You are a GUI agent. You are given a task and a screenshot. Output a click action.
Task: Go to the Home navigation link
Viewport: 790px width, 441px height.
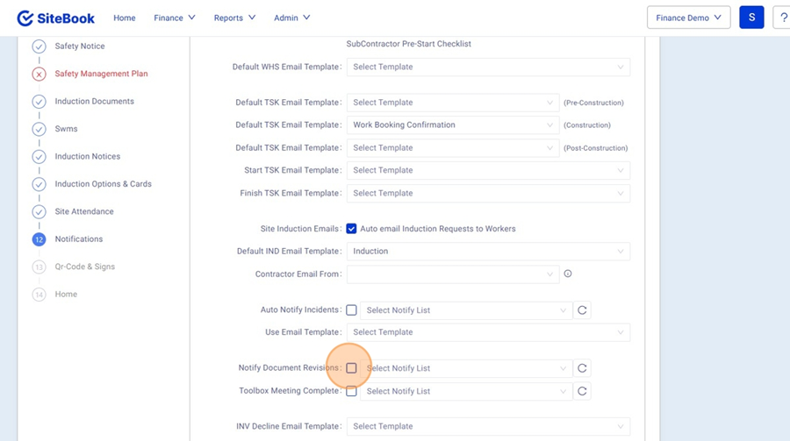[125, 18]
